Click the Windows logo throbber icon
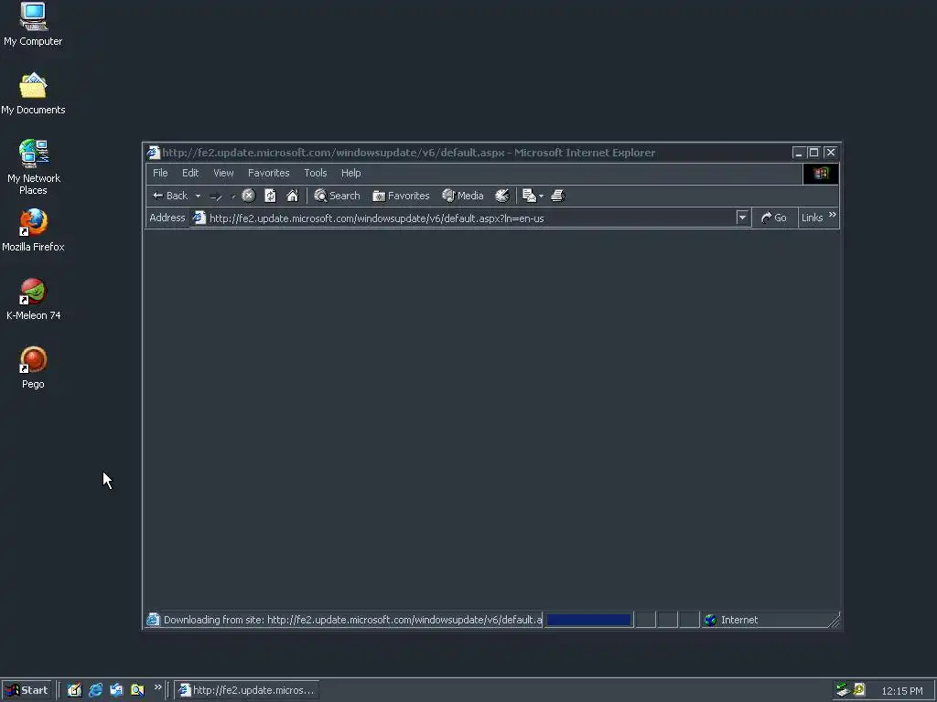The height and width of the screenshot is (702, 937). (821, 173)
